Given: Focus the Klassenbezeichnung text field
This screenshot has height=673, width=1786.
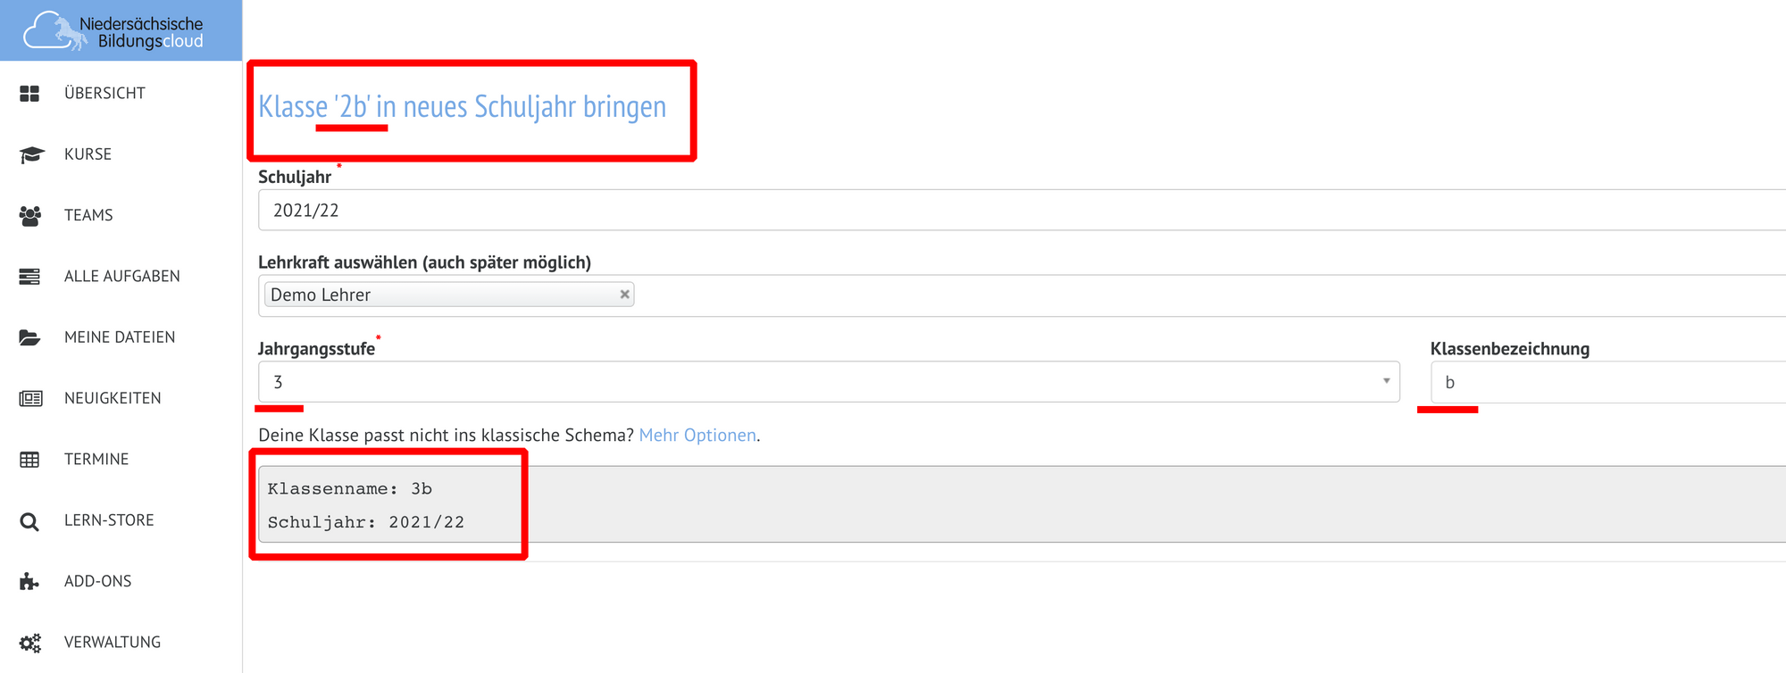Looking at the screenshot, I should tap(1607, 382).
